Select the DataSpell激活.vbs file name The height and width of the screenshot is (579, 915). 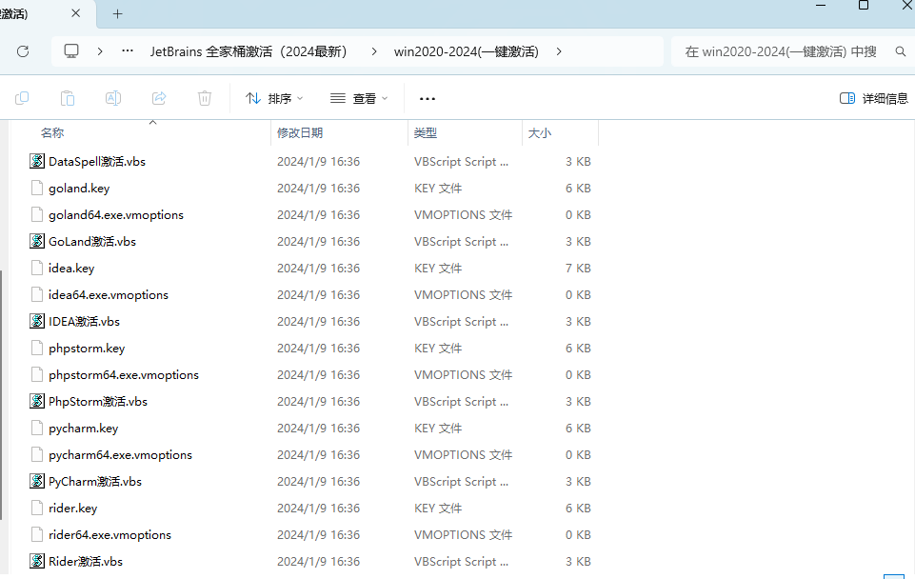pos(97,161)
